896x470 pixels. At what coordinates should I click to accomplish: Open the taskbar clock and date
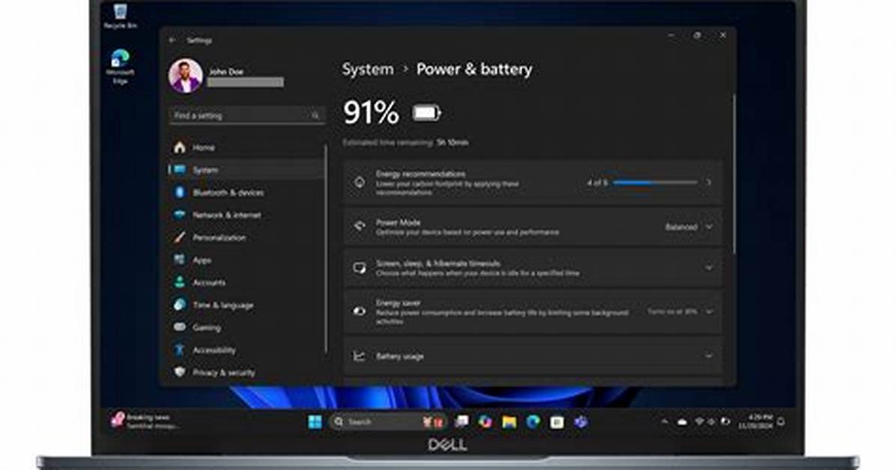point(755,422)
